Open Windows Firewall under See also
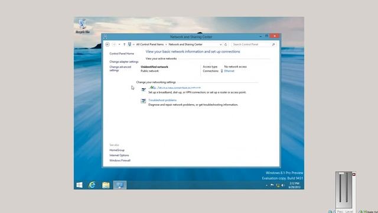The height and width of the screenshot is (213, 378). (x=120, y=160)
